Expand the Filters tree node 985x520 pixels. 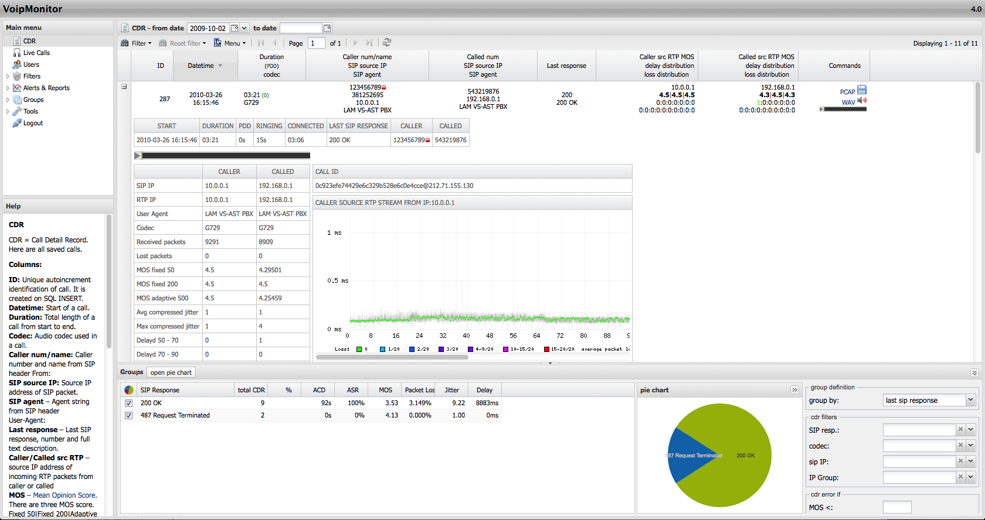(8, 76)
